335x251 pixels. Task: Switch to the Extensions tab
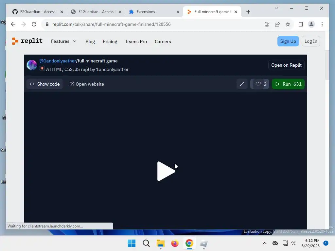(146, 12)
